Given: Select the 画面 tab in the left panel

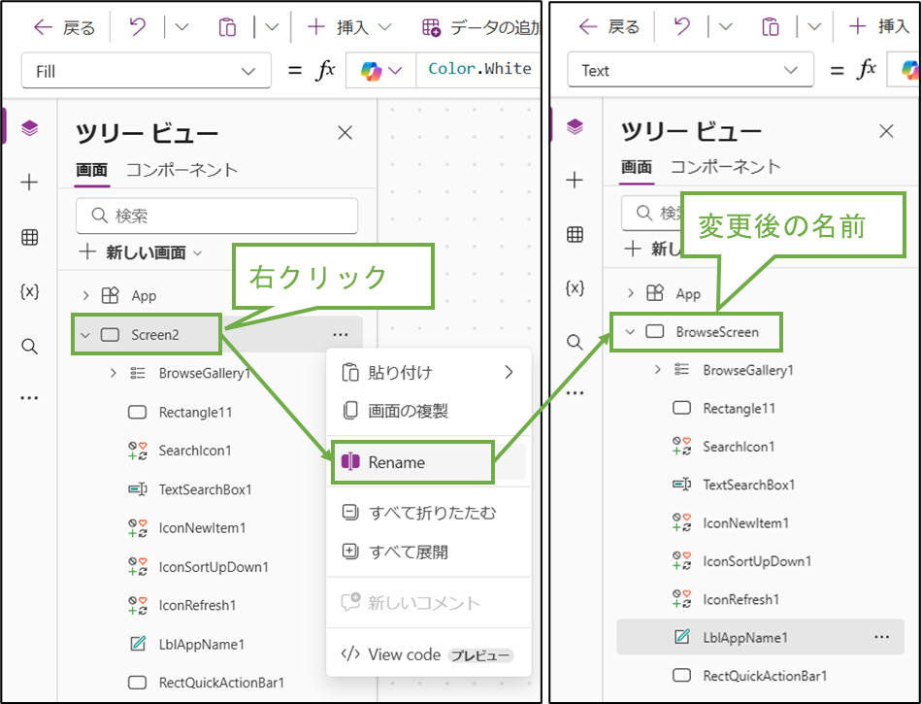Looking at the screenshot, I should click(x=91, y=171).
